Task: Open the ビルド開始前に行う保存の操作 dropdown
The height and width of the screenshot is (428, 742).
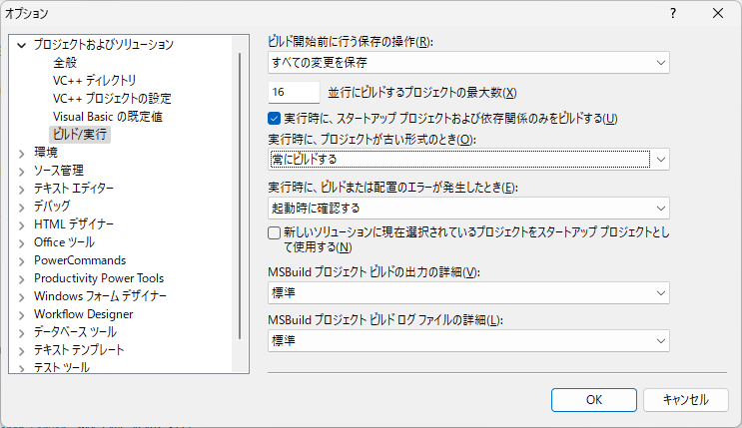Action: (468, 63)
